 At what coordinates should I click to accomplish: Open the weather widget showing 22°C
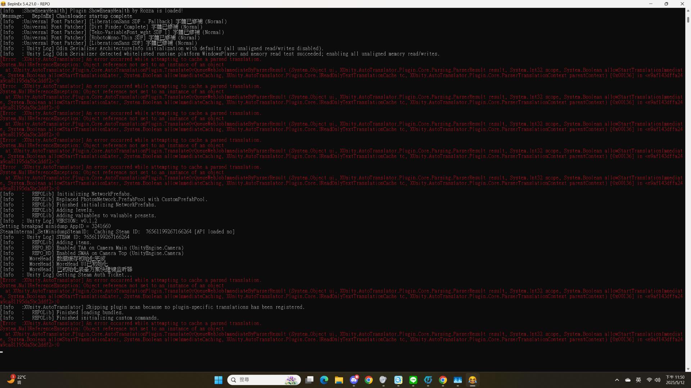17,380
